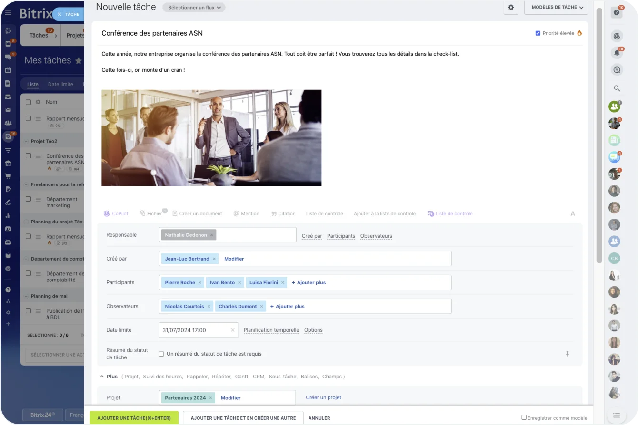
Task: Click the Créer un projet link
Action: tap(323, 397)
